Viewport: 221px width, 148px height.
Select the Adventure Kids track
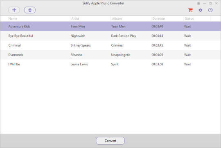pyautogui.click(x=110, y=26)
